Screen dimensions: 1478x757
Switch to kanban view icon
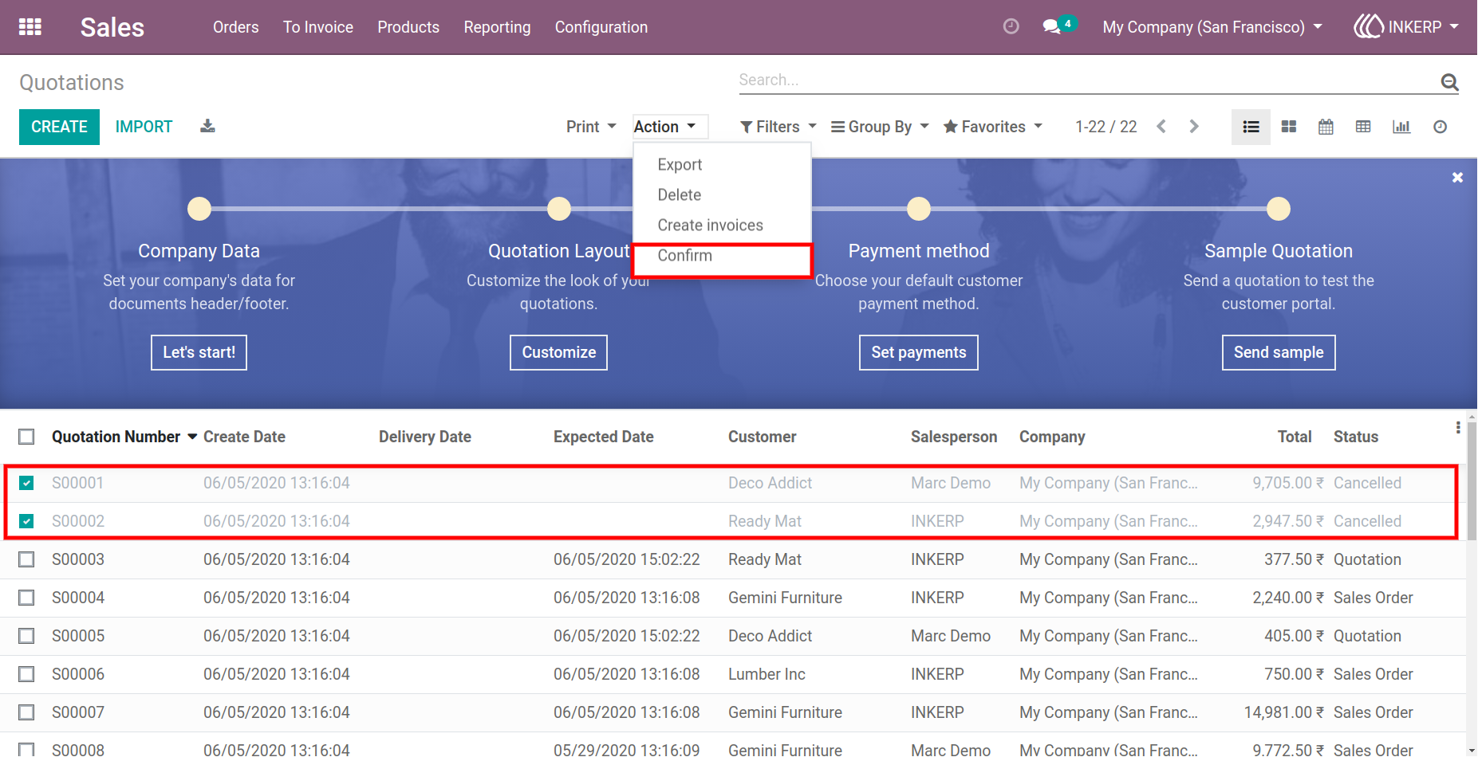[1288, 127]
